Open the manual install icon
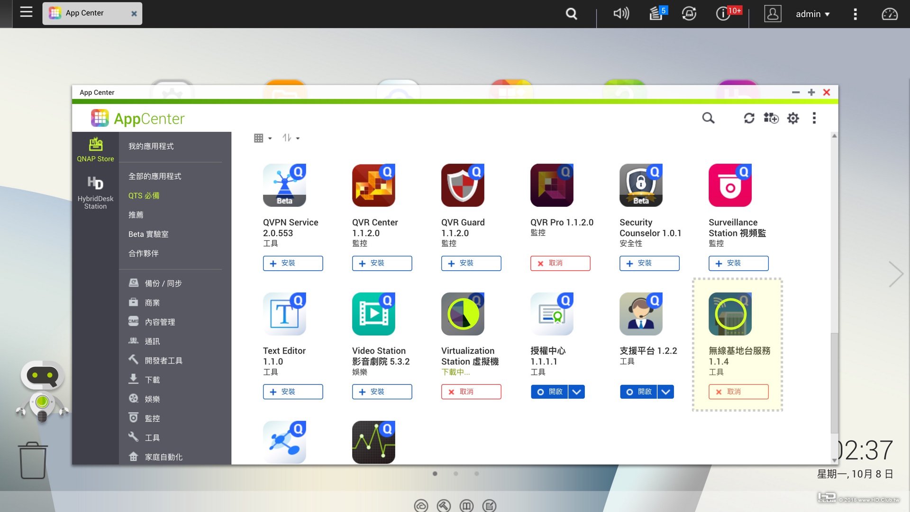Screen dimensions: 910x512 pos(771,118)
